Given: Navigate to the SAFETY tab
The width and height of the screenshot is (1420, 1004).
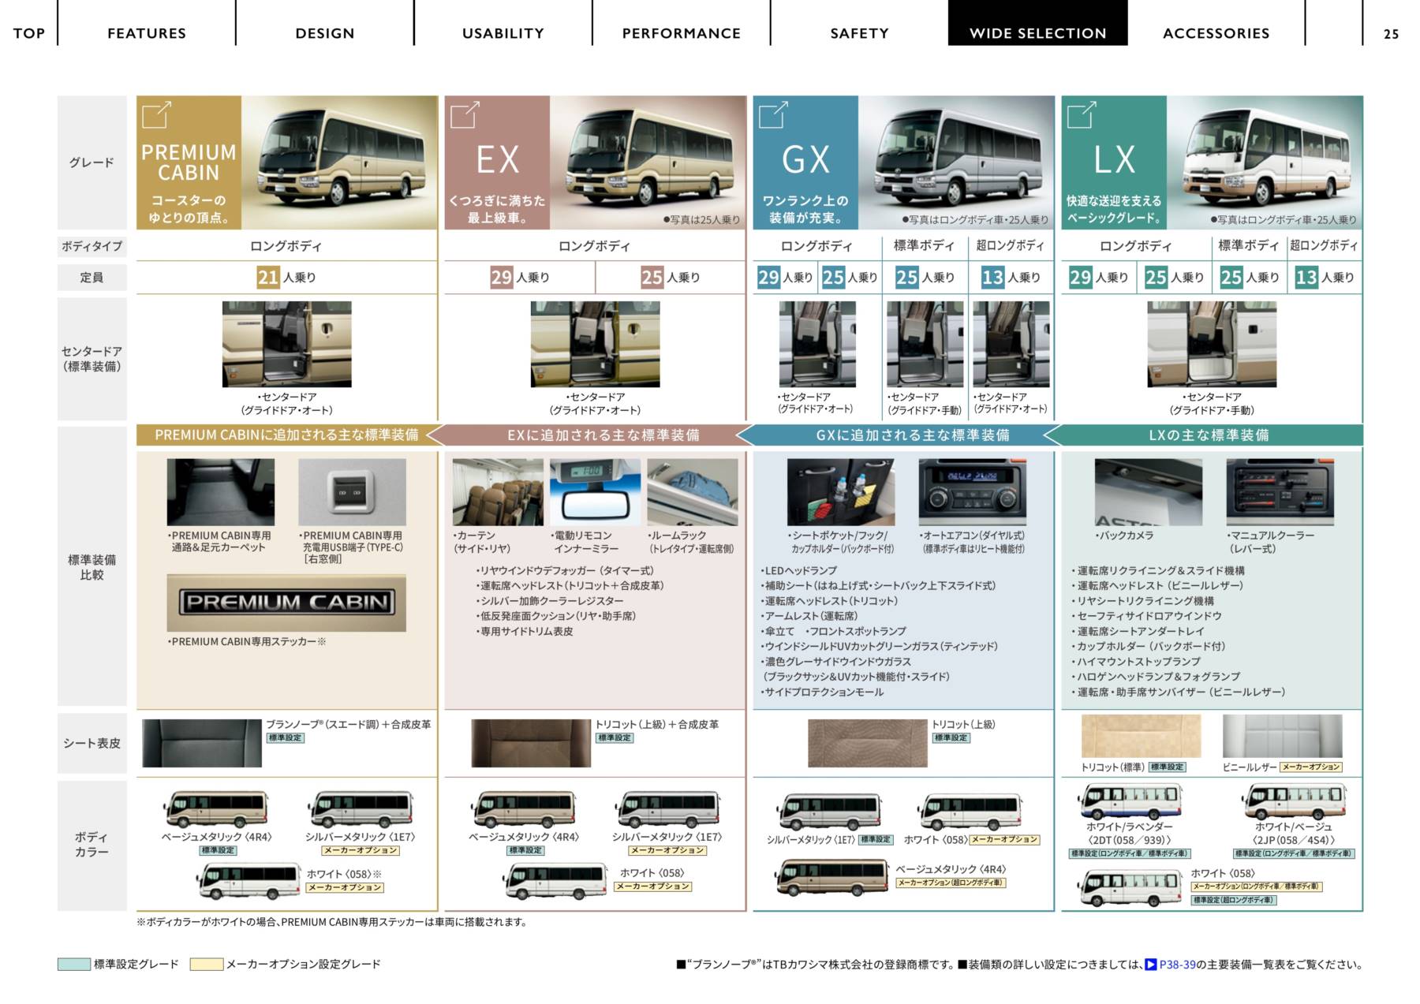Looking at the screenshot, I should point(859,33).
